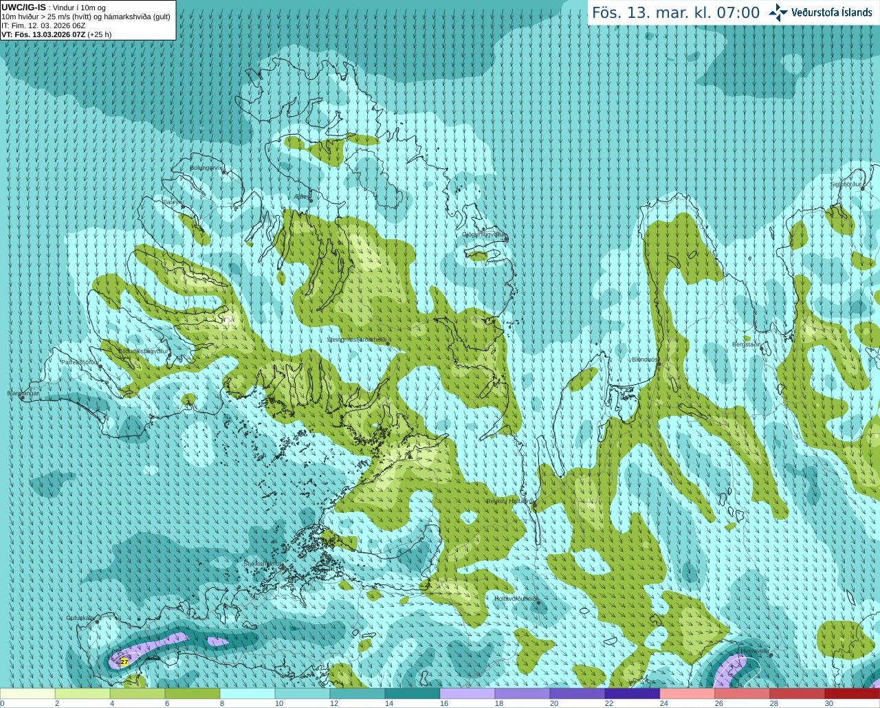Click the Reykir í Hrútafirði station label

click(510, 501)
